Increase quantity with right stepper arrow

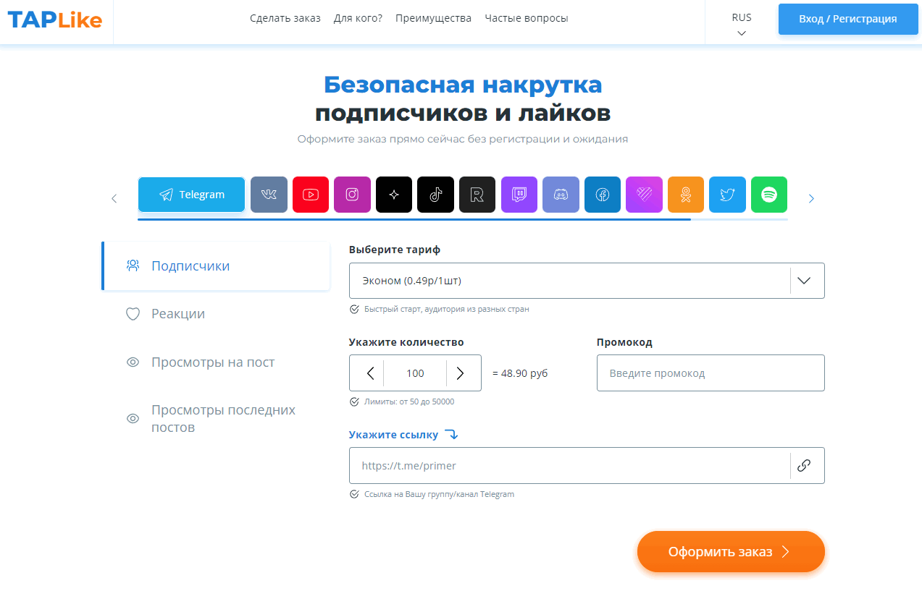tap(459, 373)
